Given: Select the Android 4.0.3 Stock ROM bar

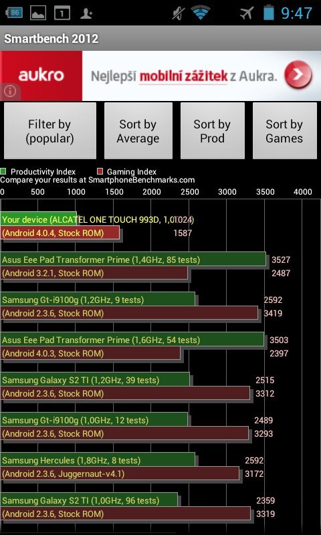Looking at the screenshot, I should 90,354.
